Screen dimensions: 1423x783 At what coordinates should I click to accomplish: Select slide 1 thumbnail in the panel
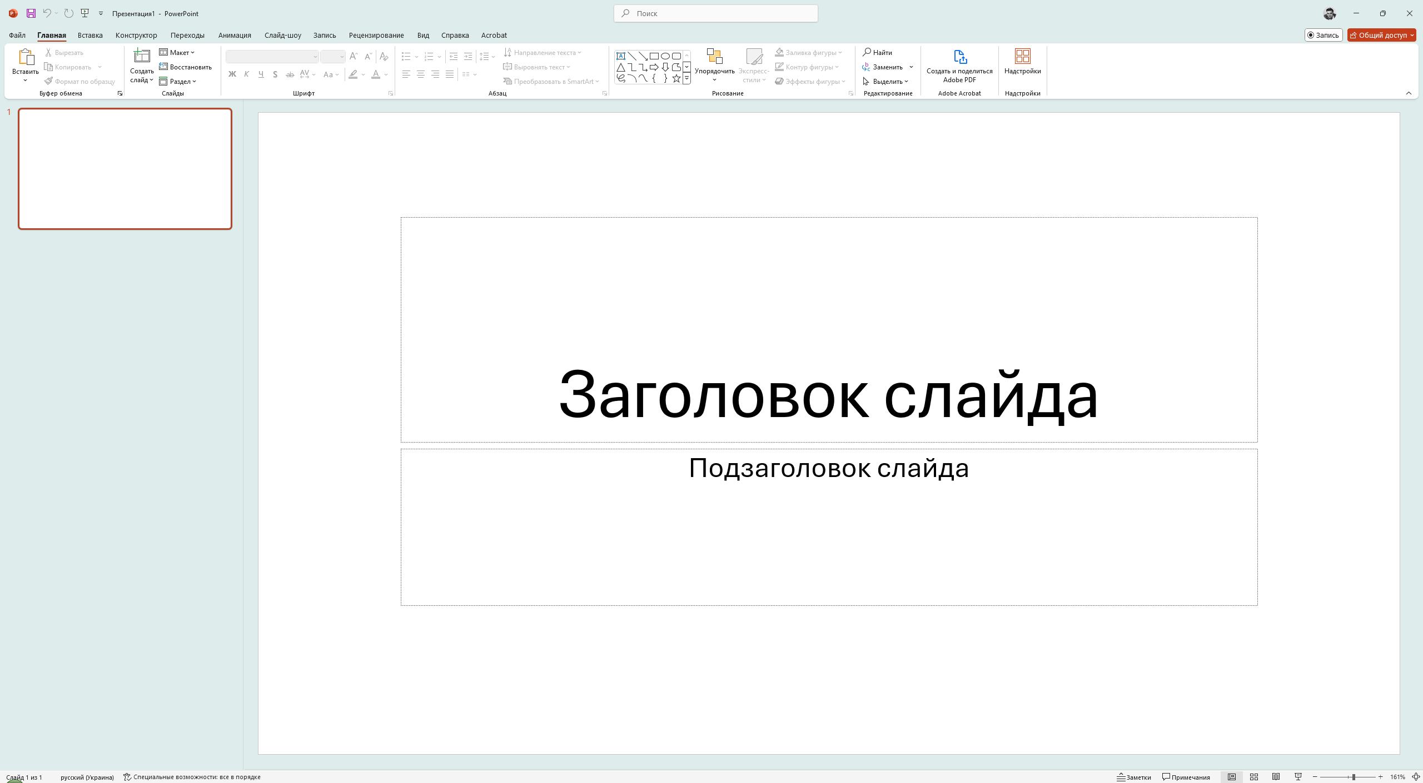(125, 168)
